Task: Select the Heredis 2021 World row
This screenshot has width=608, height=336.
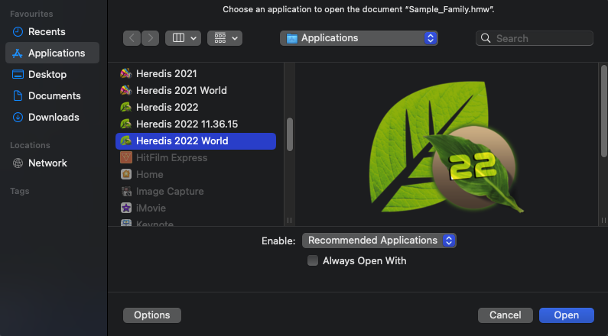Action: point(196,90)
